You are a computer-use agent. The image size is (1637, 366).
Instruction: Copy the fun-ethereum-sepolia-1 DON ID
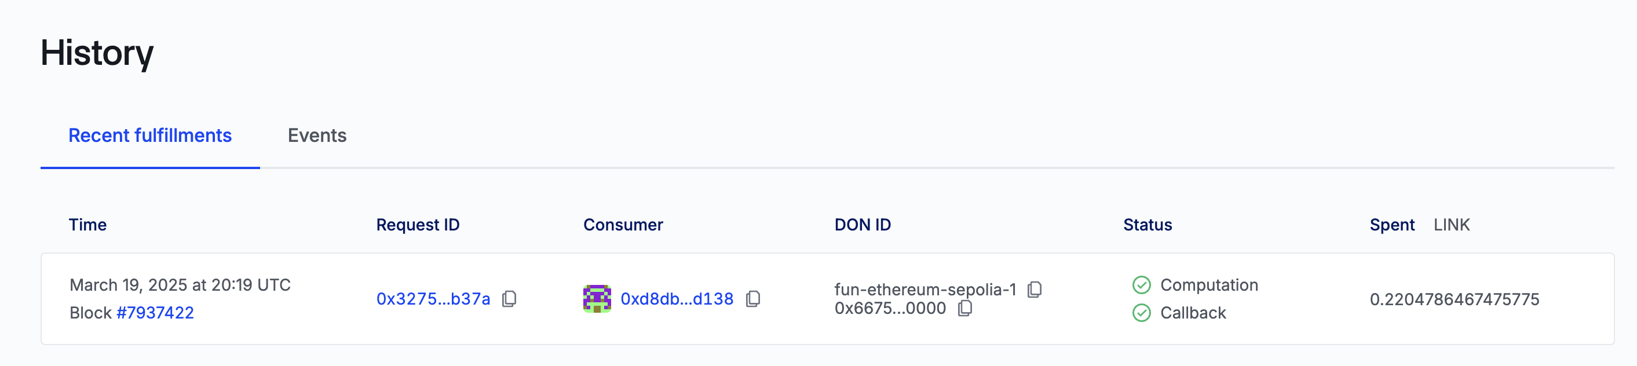(x=1035, y=290)
